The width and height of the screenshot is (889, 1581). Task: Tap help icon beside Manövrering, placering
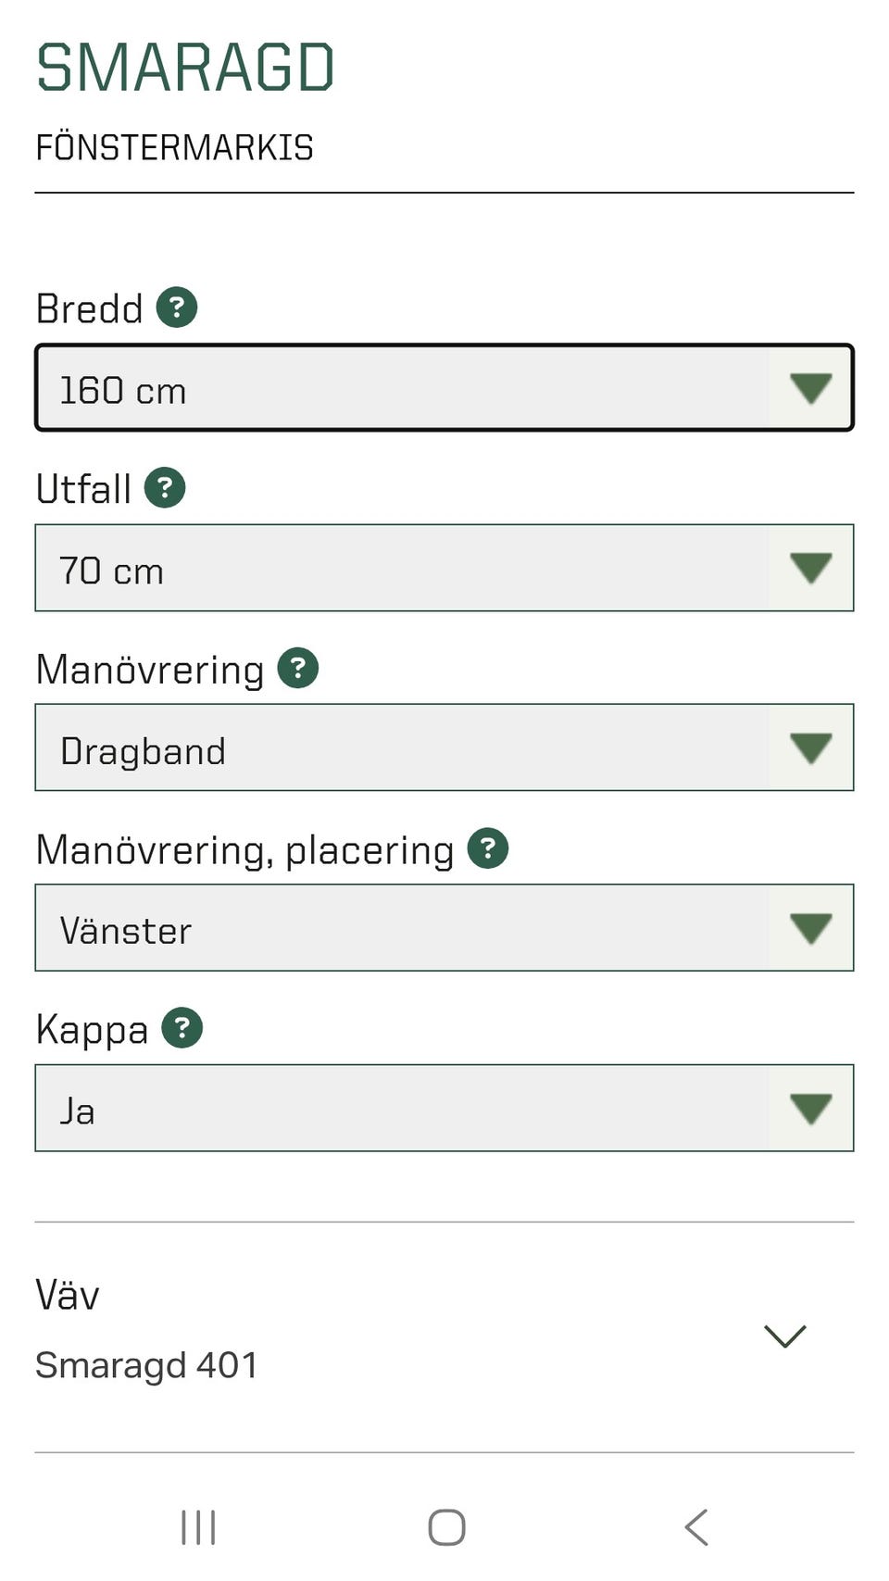tap(488, 847)
